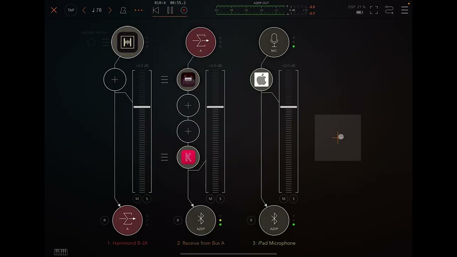This screenshot has height=257, width=457.
Task: Click the channel 2 volume fader handle
Action: point(215,107)
